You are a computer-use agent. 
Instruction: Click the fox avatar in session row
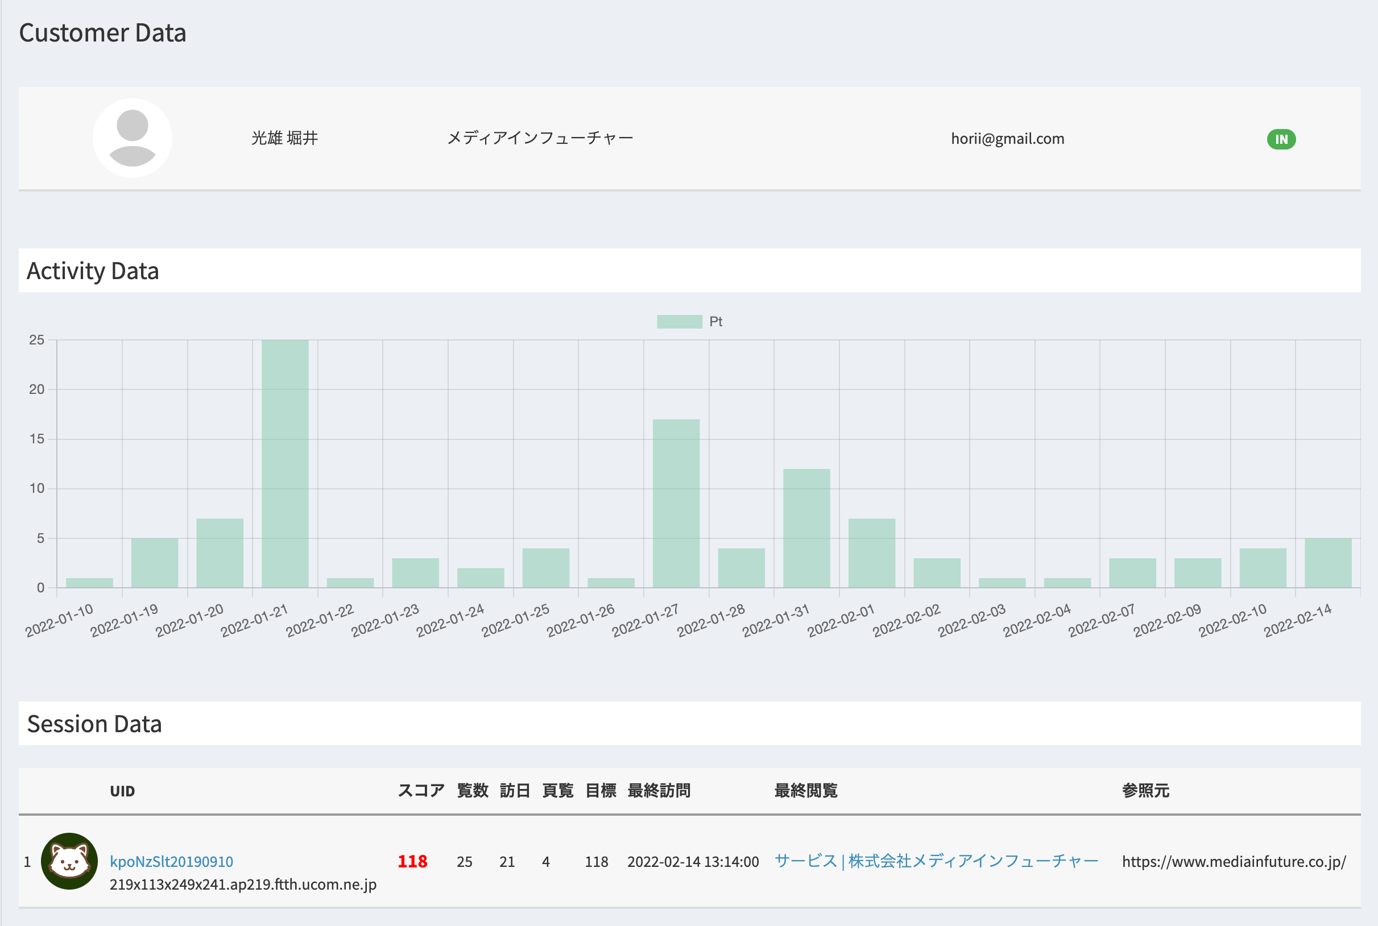69,861
